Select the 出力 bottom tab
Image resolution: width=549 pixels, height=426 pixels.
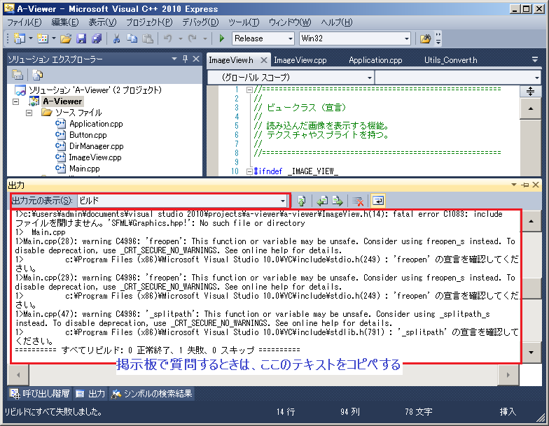pos(90,394)
